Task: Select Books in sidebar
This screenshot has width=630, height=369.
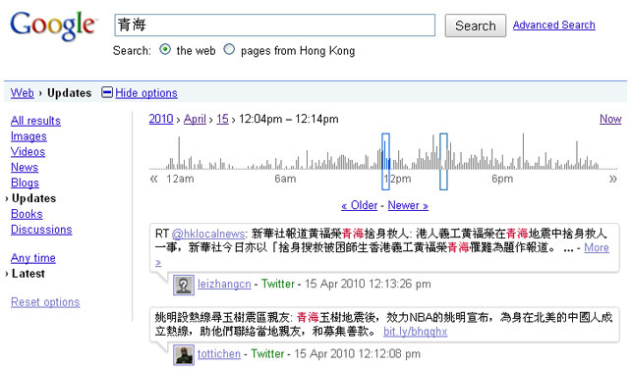Action: click(27, 214)
